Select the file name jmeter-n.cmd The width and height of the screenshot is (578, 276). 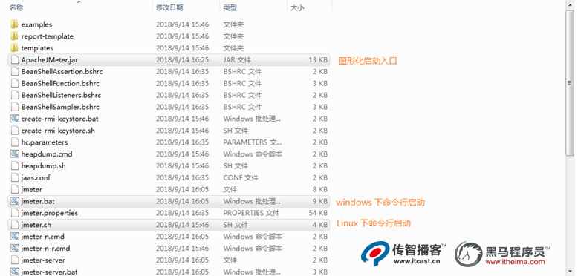[43, 237]
